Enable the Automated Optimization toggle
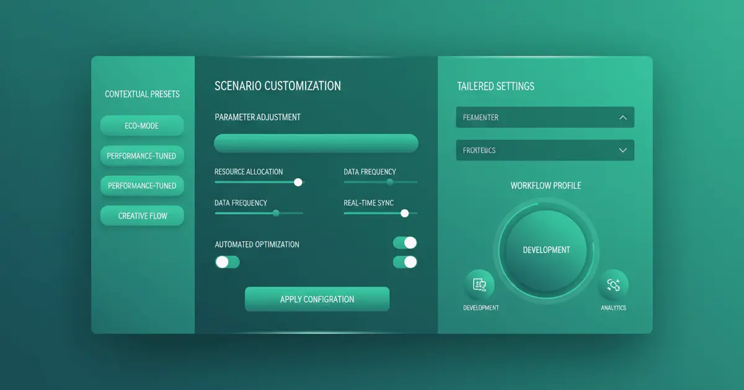This screenshot has height=390, width=744. (227, 262)
